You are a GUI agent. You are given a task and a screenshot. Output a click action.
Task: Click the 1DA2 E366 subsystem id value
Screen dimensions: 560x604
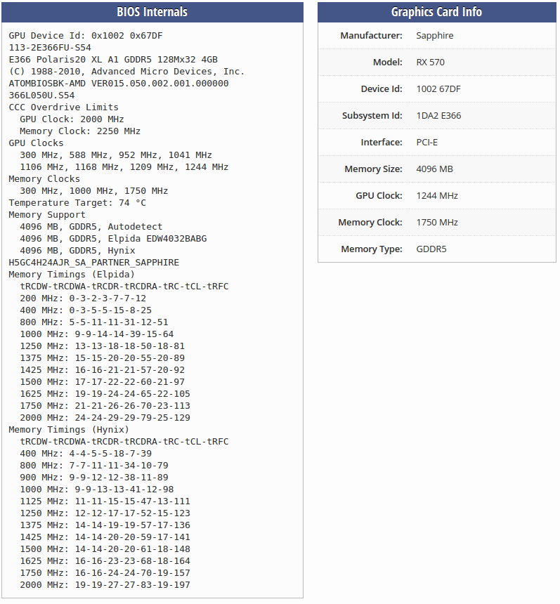(x=438, y=115)
